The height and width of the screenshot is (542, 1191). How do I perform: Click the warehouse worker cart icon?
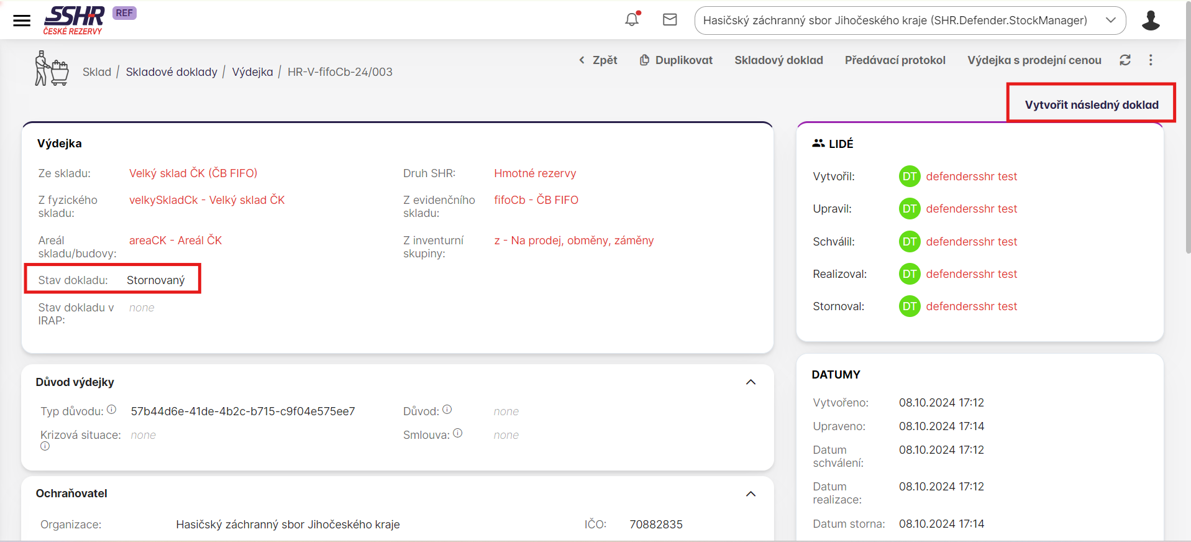click(51, 69)
